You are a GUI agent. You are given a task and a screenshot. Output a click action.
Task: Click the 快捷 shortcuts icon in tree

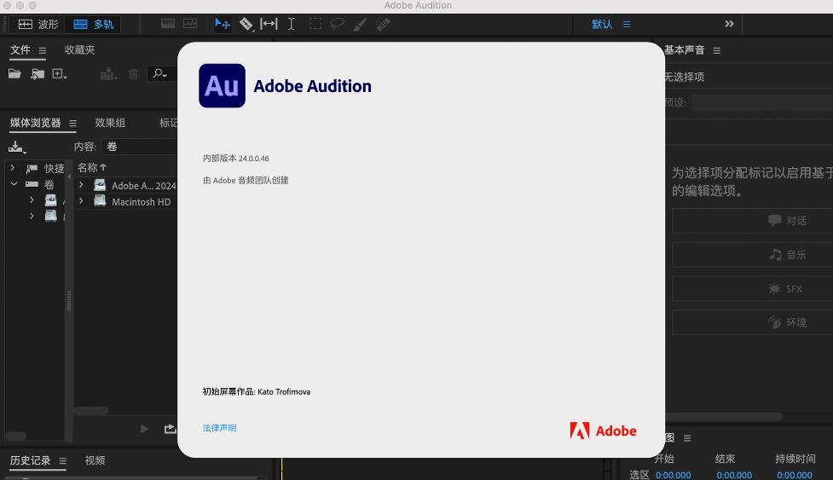coord(32,168)
